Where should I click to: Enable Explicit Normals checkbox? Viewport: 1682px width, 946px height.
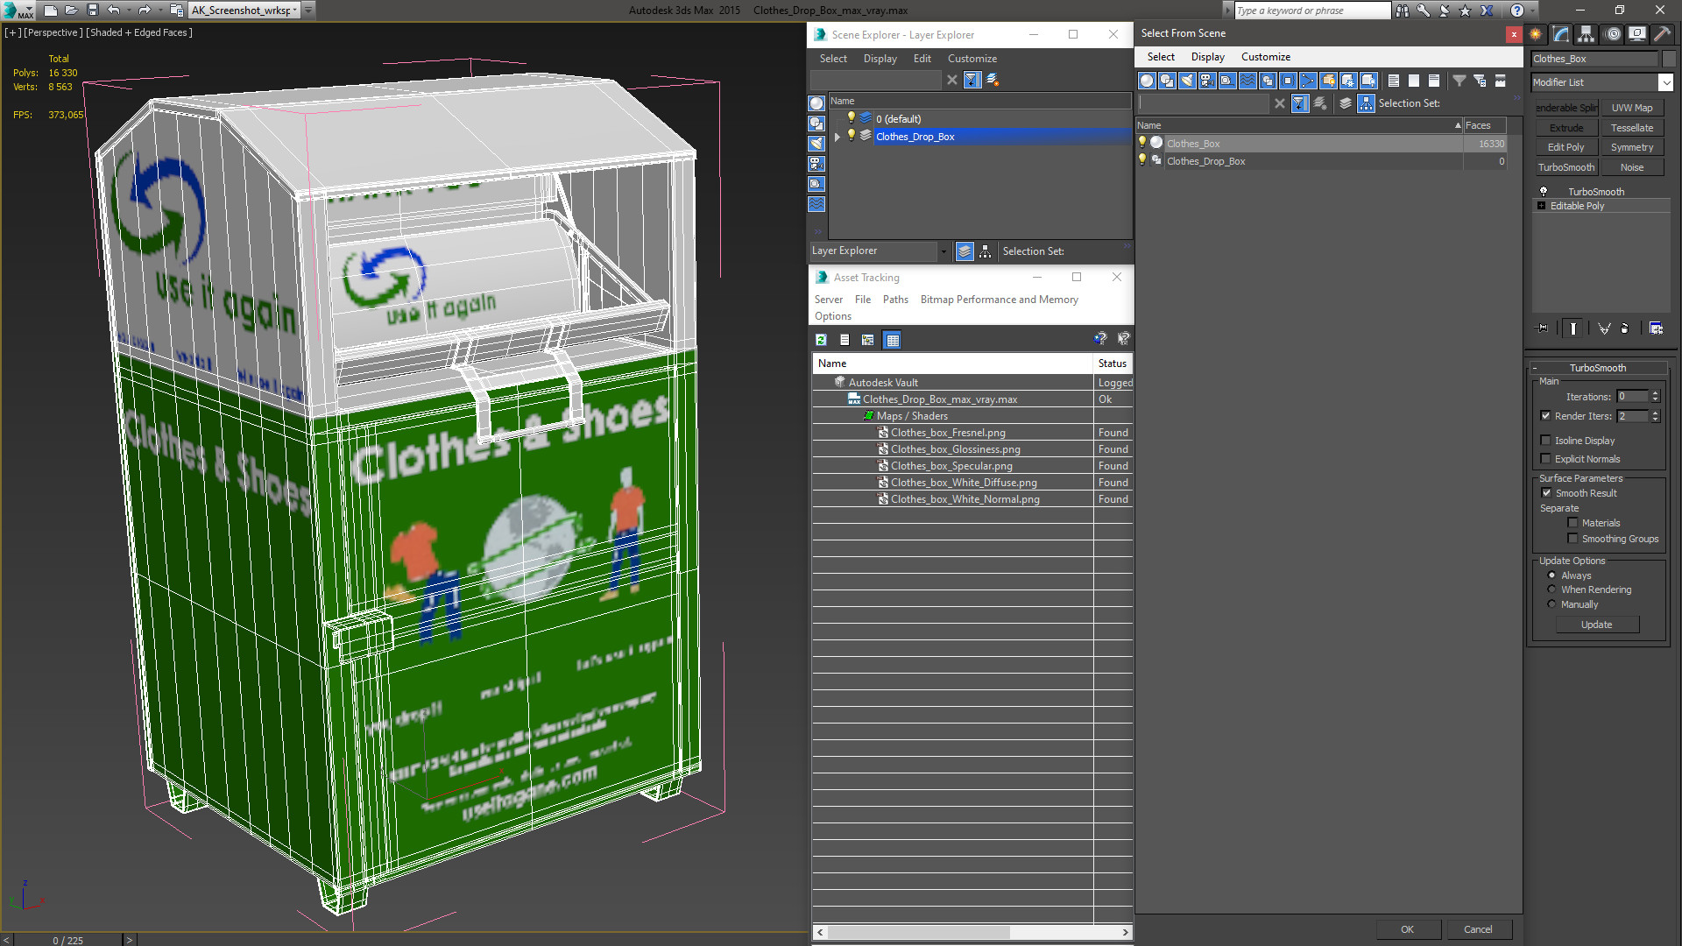tap(1546, 459)
